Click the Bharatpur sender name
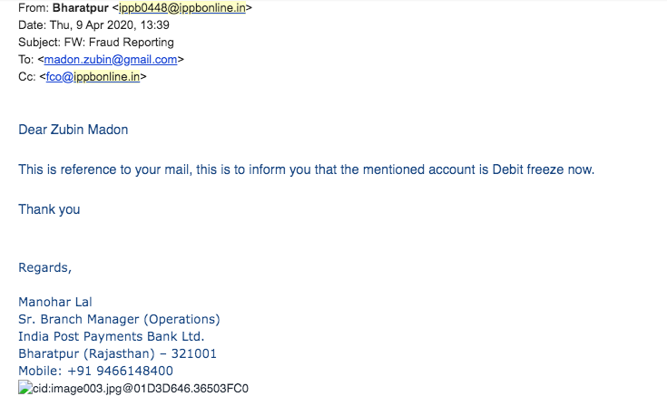Viewport: 667px width, 406px height. 81,7
